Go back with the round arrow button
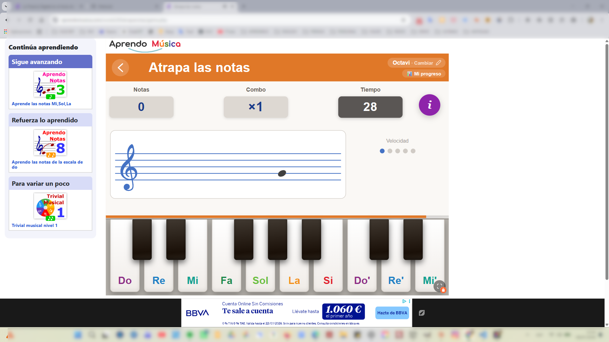The height and width of the screenshot is (342, 609). (x=120, y=68)
